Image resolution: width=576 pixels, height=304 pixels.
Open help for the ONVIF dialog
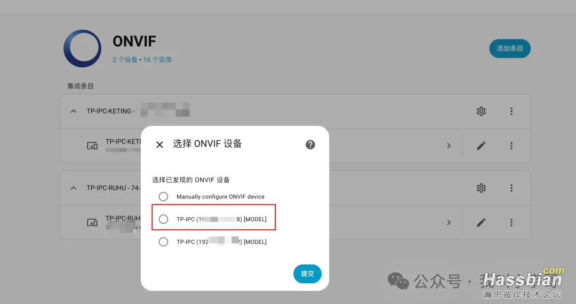point(310,145)
